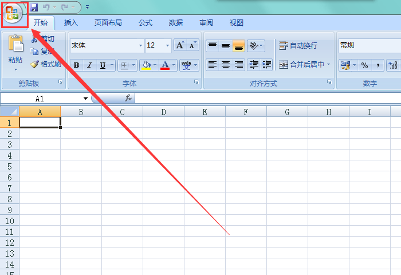
Task: Align text right
Action: point(239,65)
